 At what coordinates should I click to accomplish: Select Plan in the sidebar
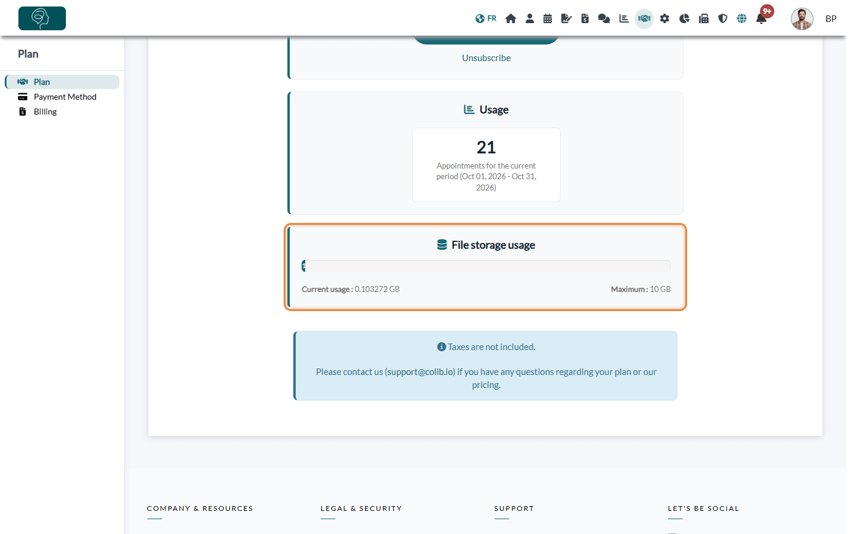coord(62,82)
